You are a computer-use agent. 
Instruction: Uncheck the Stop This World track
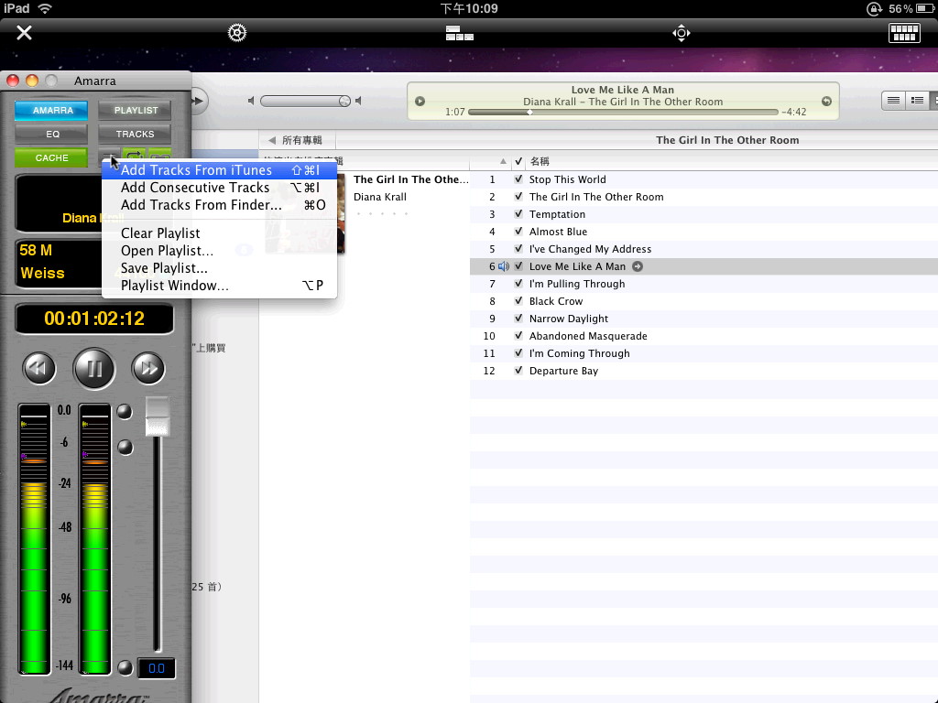518,179
